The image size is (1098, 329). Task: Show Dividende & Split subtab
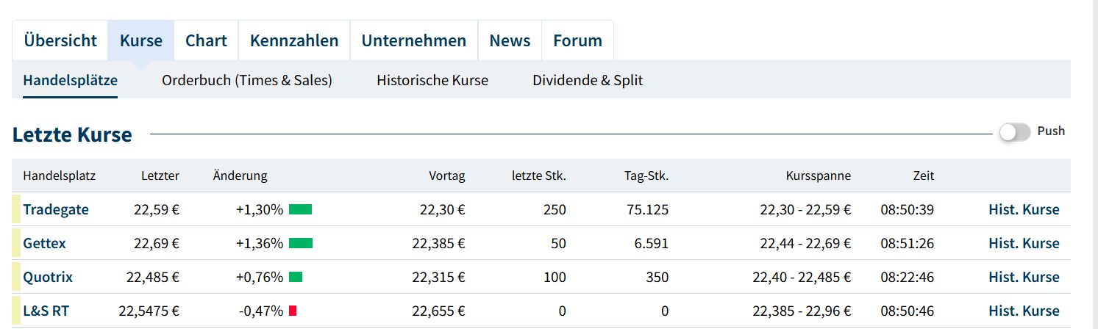coord(588,80)
